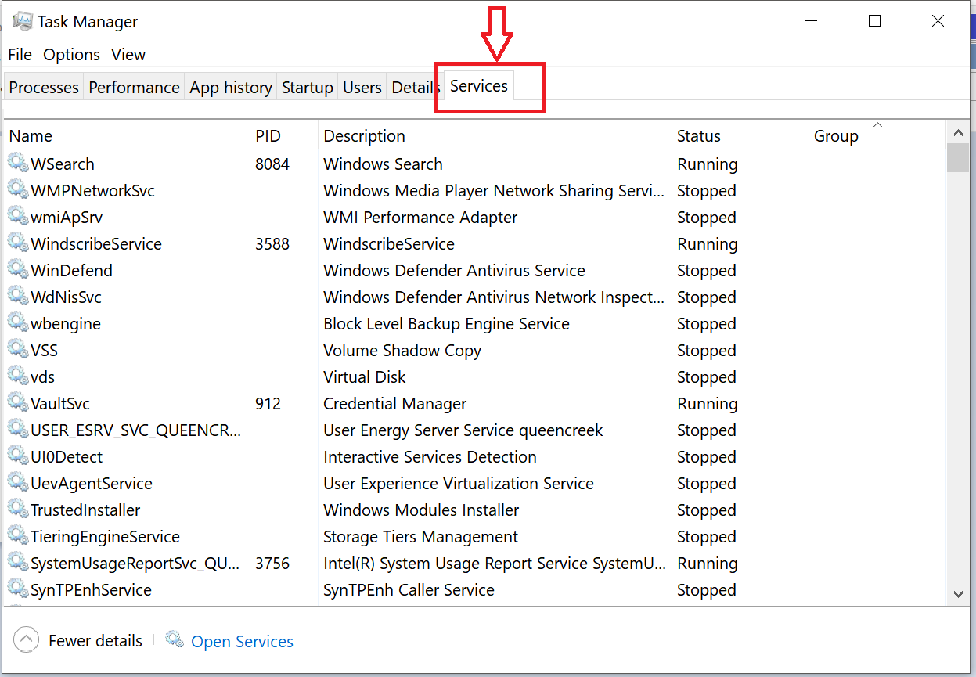Click the WdNisSvc service gear icon
Image resolution: width=976 pixels, height=677 pixels.
18,297
